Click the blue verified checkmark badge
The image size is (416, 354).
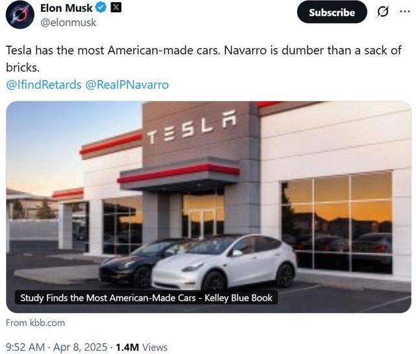pyautogui.click(x=100, y=8)
